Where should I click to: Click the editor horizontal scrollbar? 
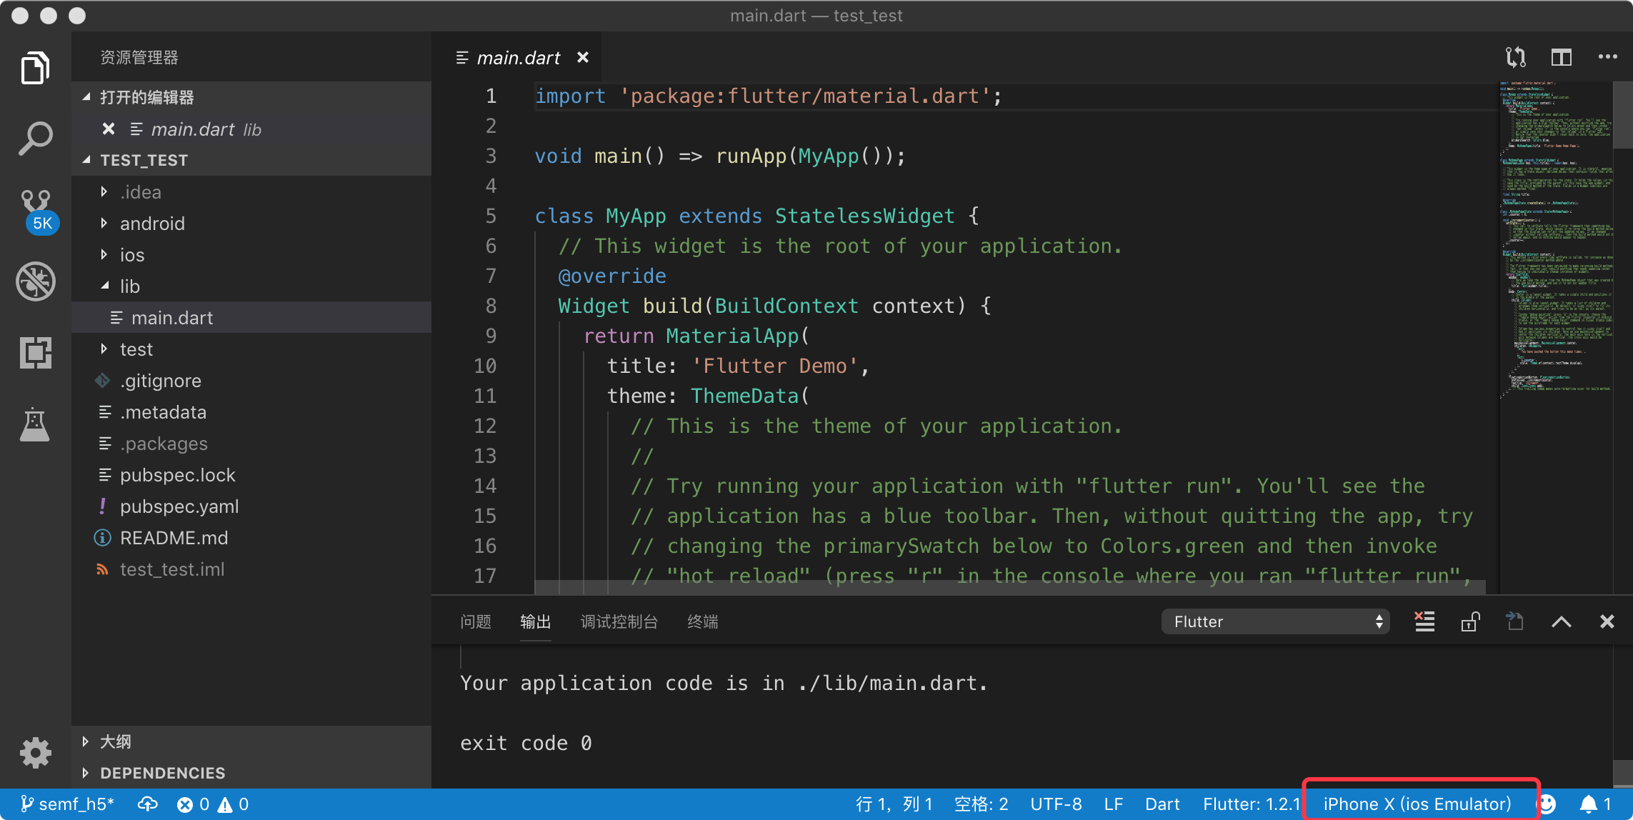pos(1010,587)
